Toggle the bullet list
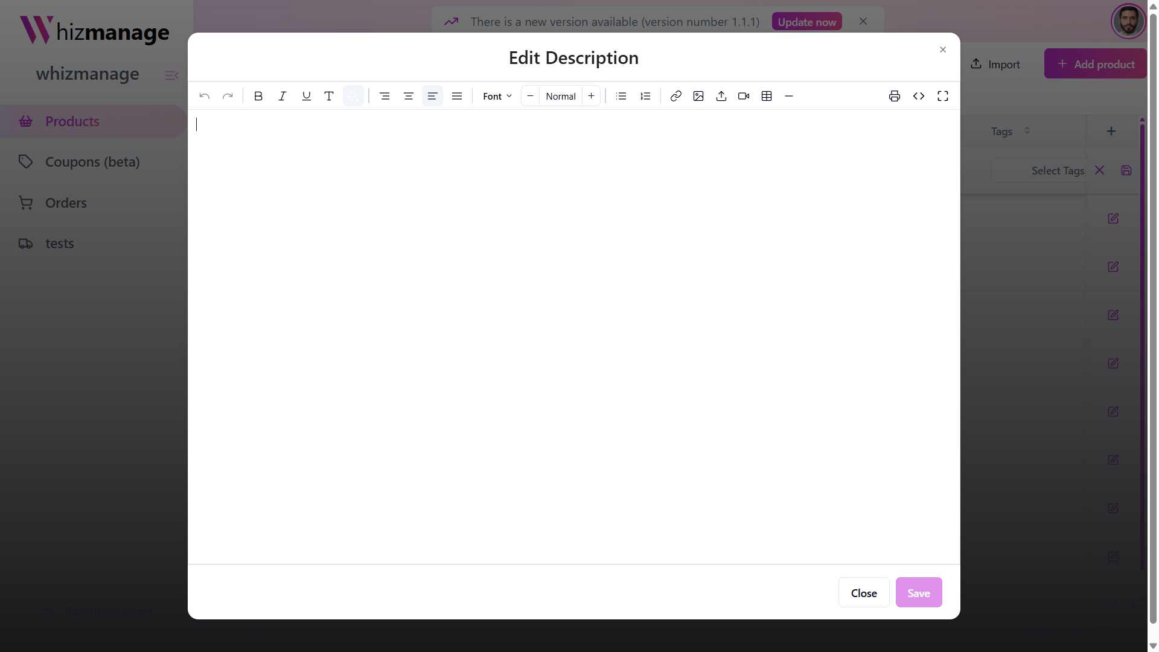1159x652 pixels. [621, 96]
